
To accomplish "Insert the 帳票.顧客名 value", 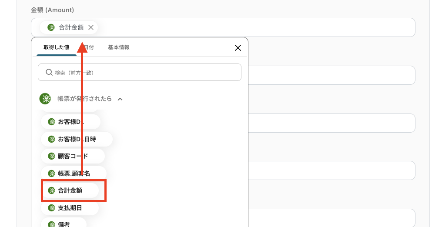I will coord(74,174).
